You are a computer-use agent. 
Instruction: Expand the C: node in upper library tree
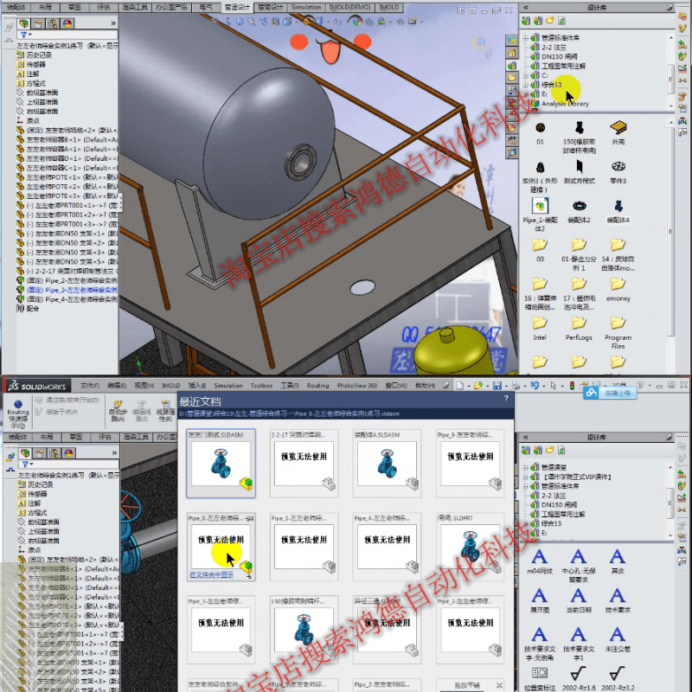525,75
